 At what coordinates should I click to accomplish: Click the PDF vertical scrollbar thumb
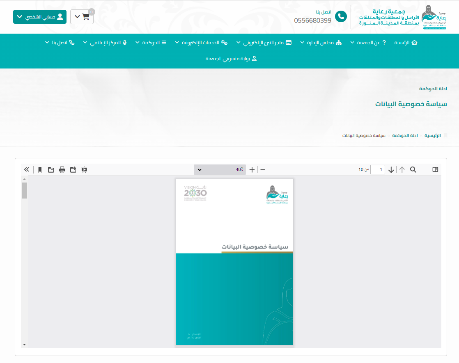click(x=25, y=190)
